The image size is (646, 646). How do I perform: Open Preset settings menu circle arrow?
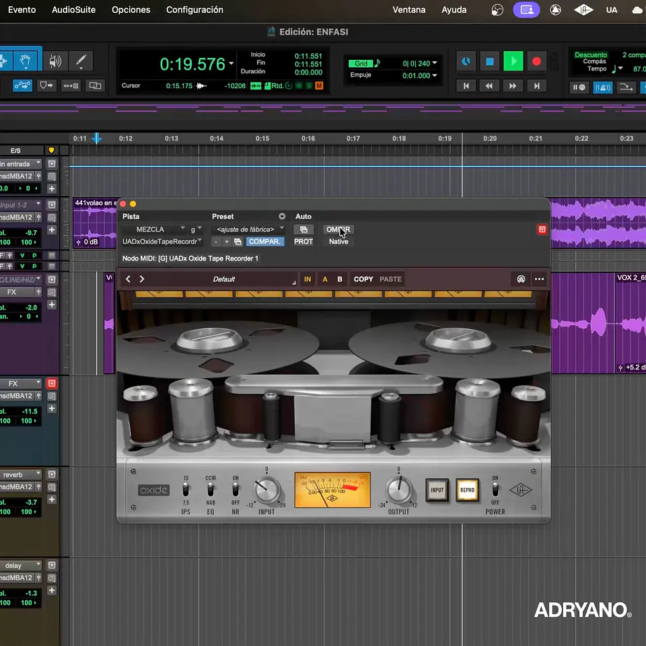[282, 216]
